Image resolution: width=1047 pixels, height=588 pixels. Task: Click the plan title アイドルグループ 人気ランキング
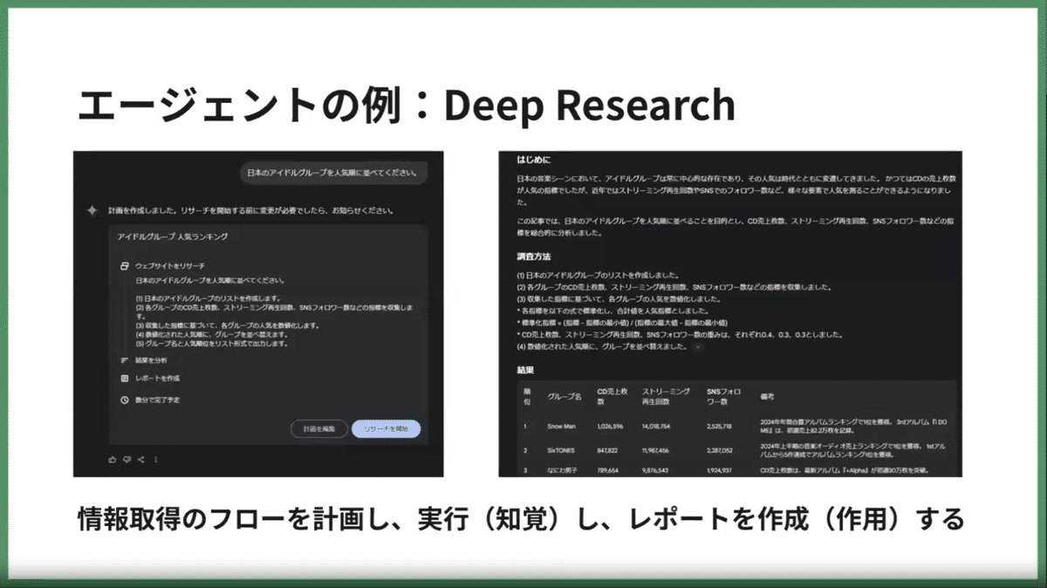point(173,237)
